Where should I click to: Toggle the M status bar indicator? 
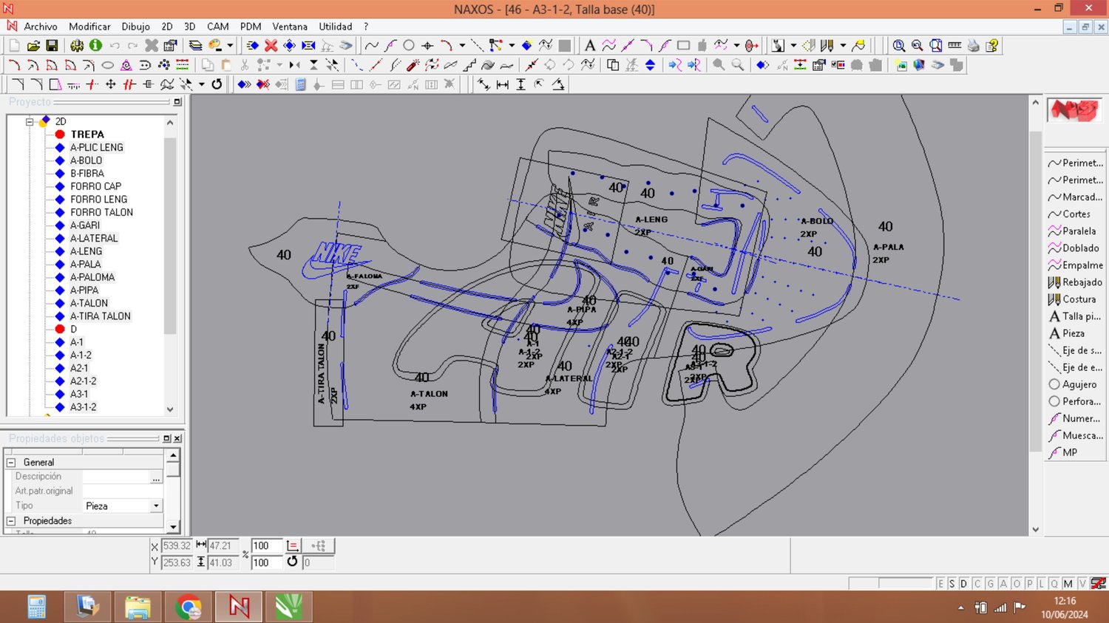pyautogui.click(x=1068, y=584)
